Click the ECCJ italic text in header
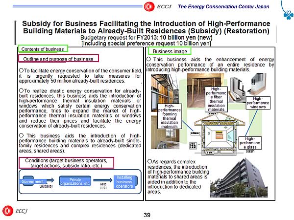294x220 pixels. pos(164,6)
